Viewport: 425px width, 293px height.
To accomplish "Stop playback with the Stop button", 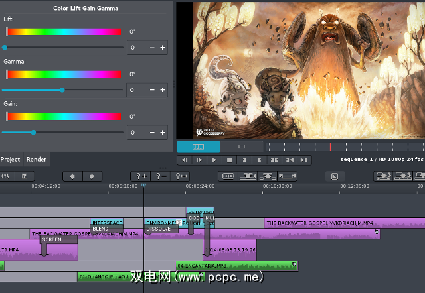I will [229, 160].
